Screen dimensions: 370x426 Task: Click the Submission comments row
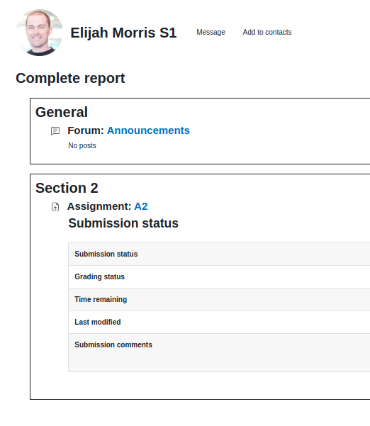tap(219, 352)
